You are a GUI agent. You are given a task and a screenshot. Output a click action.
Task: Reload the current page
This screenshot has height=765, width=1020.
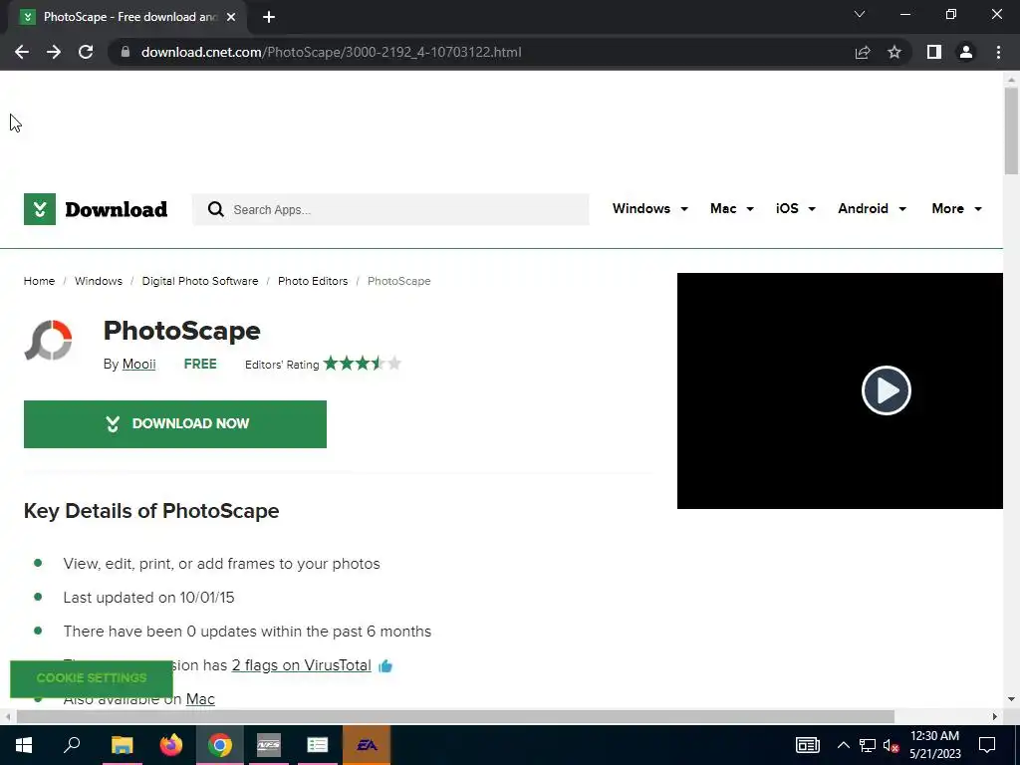click(x=86, y=52)
